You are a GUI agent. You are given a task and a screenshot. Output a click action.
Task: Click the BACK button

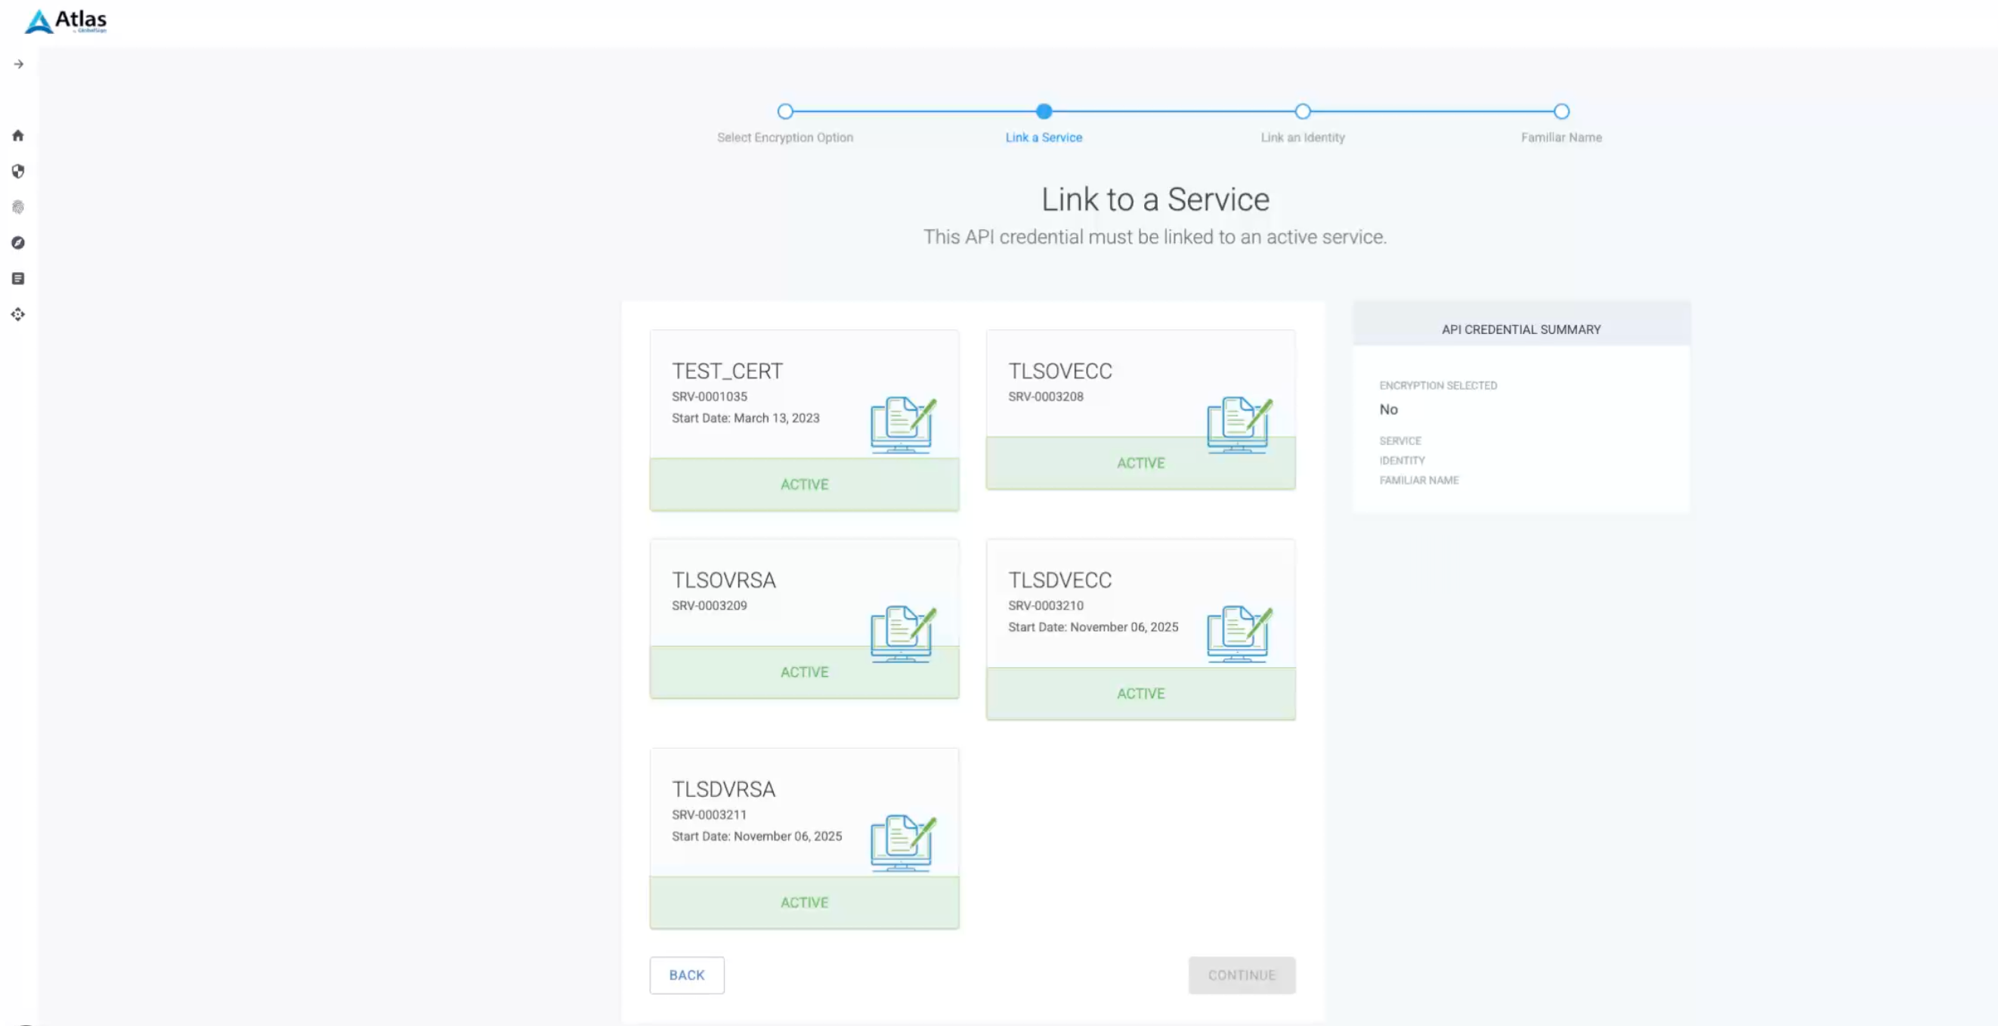click(686, 975)
